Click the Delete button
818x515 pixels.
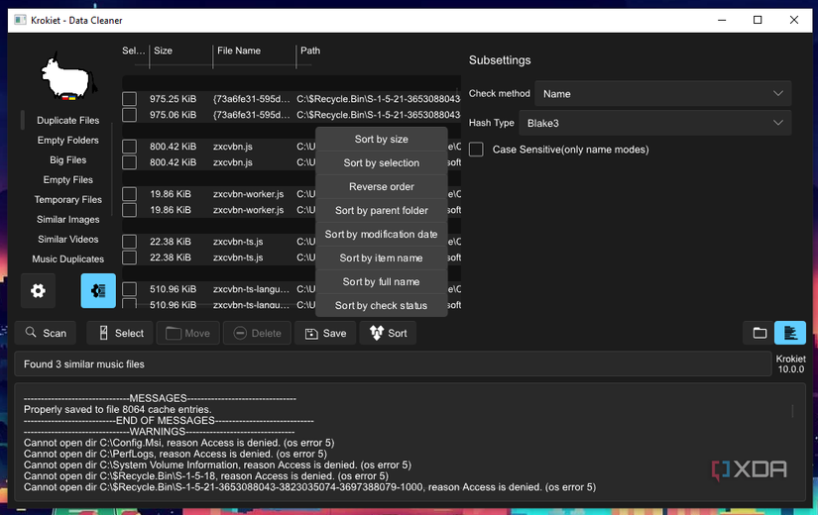click(x=257, y=333)
